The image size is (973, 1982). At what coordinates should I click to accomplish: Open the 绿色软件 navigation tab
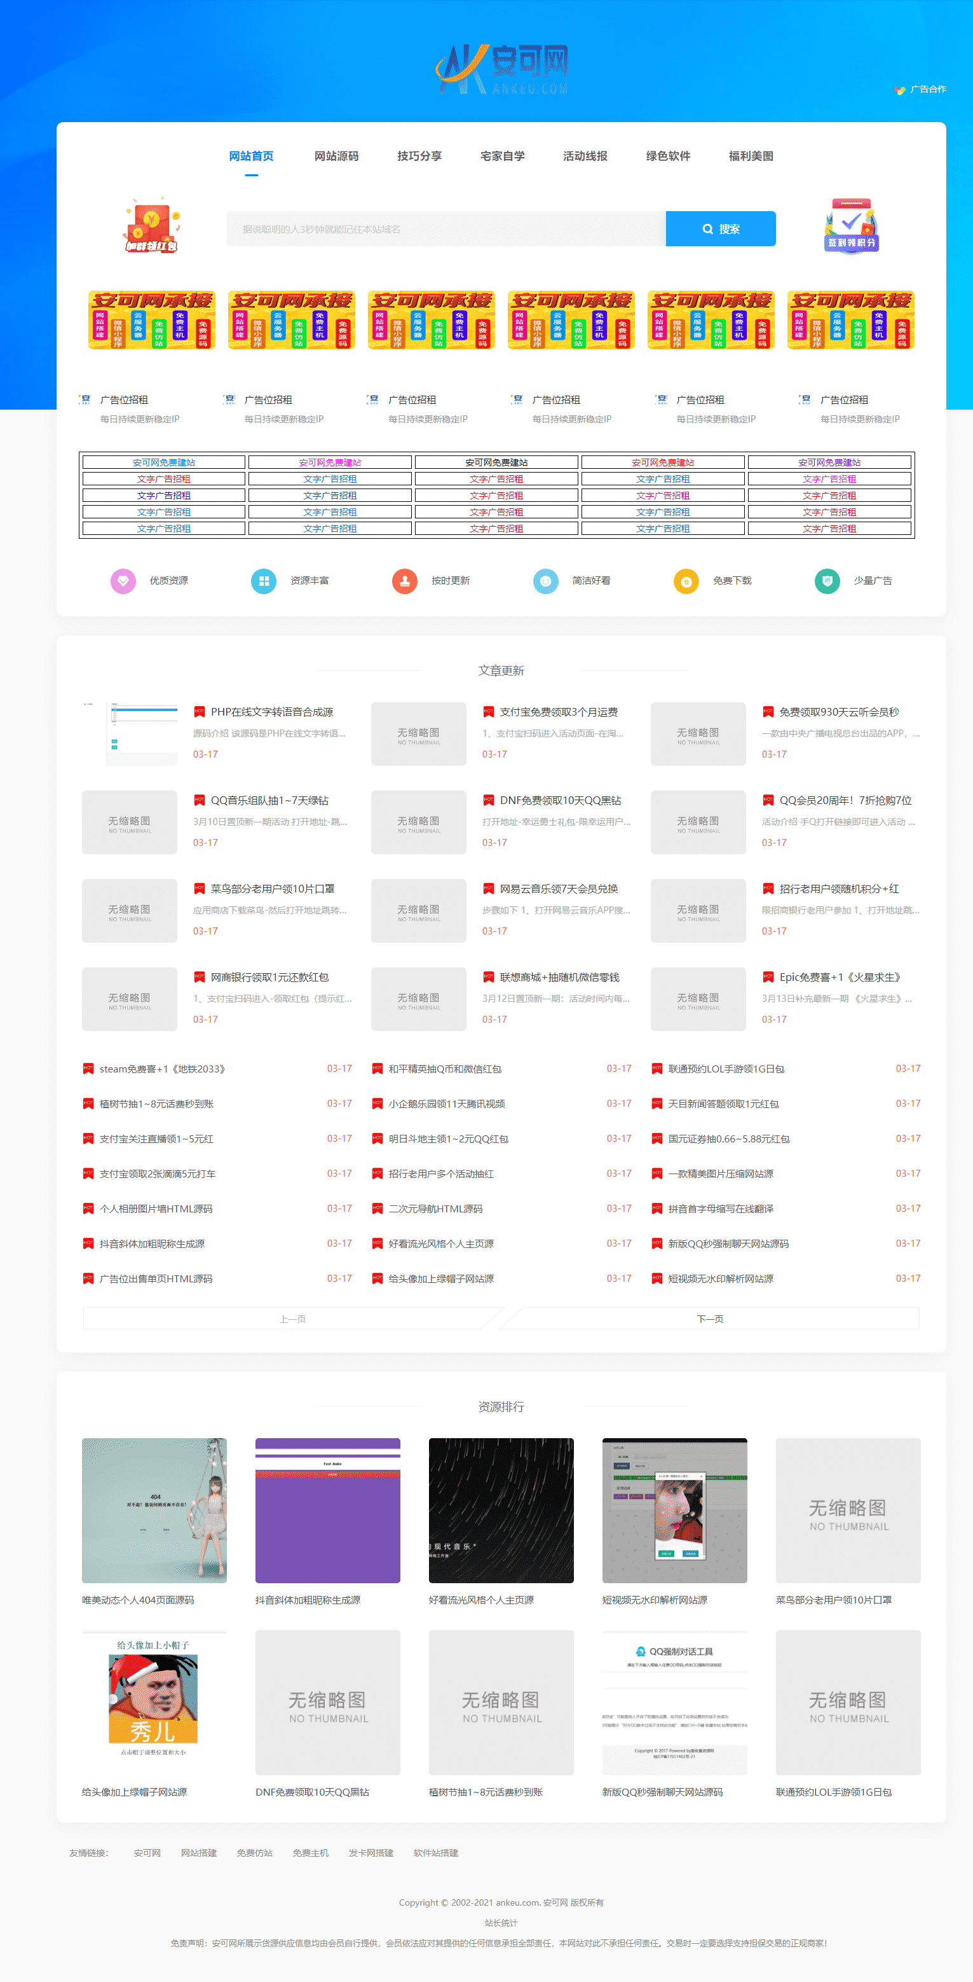(x=669, y=156)
